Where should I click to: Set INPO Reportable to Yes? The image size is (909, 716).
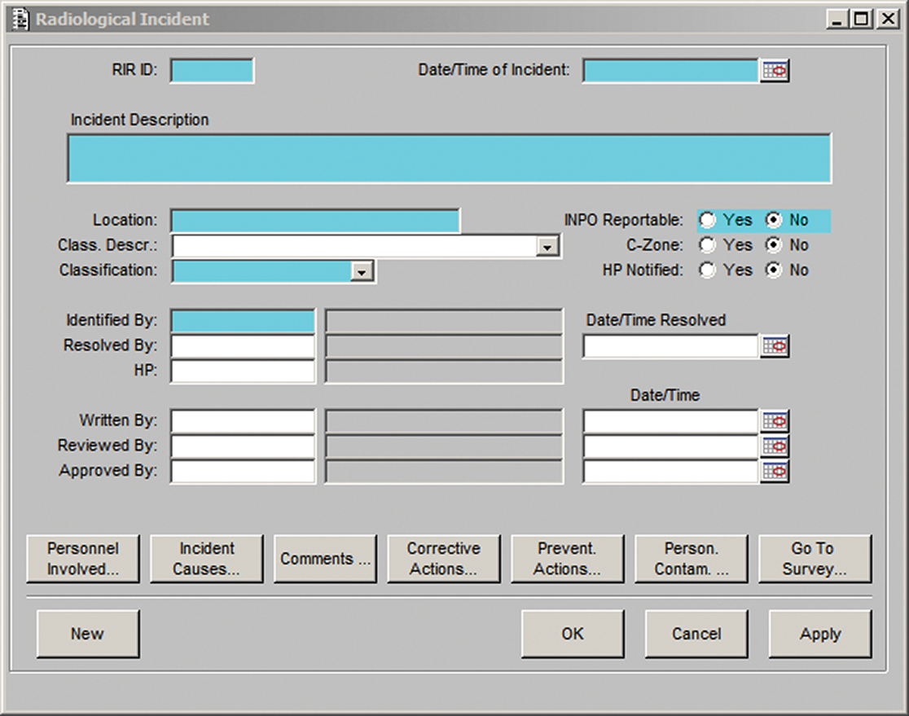[x=707, y=220]
